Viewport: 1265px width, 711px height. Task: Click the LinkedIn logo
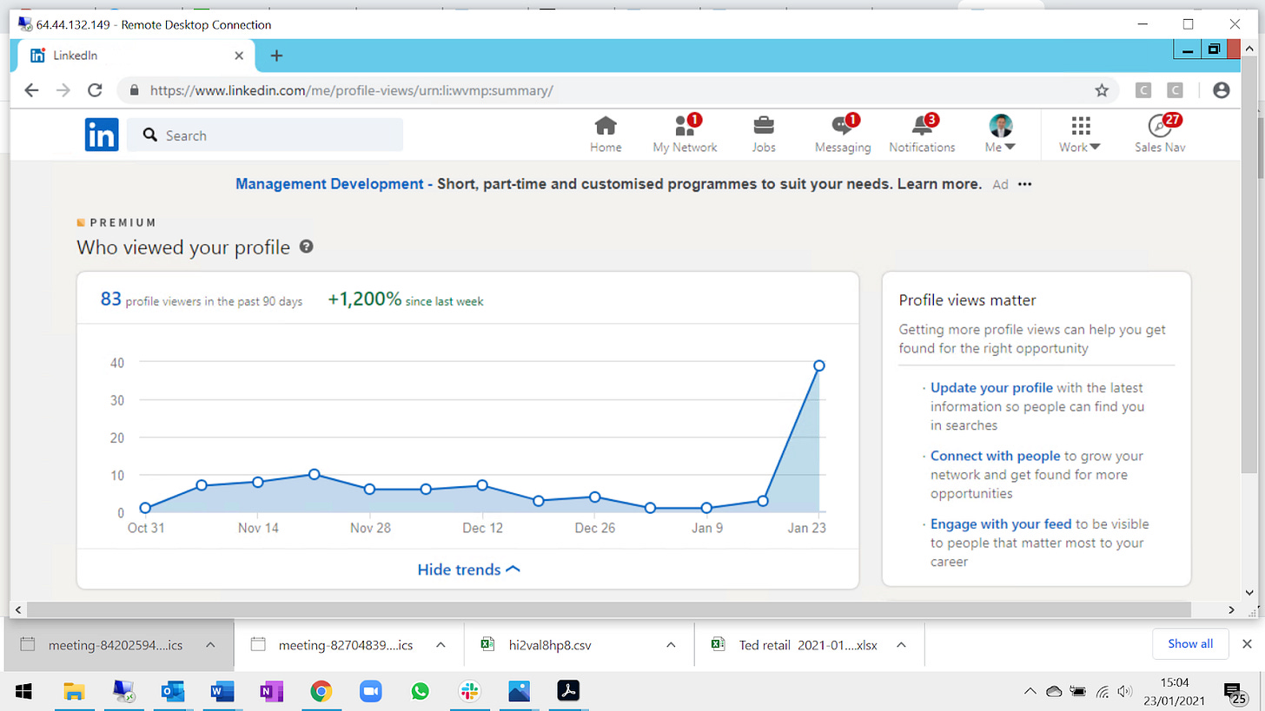(102, 135)
